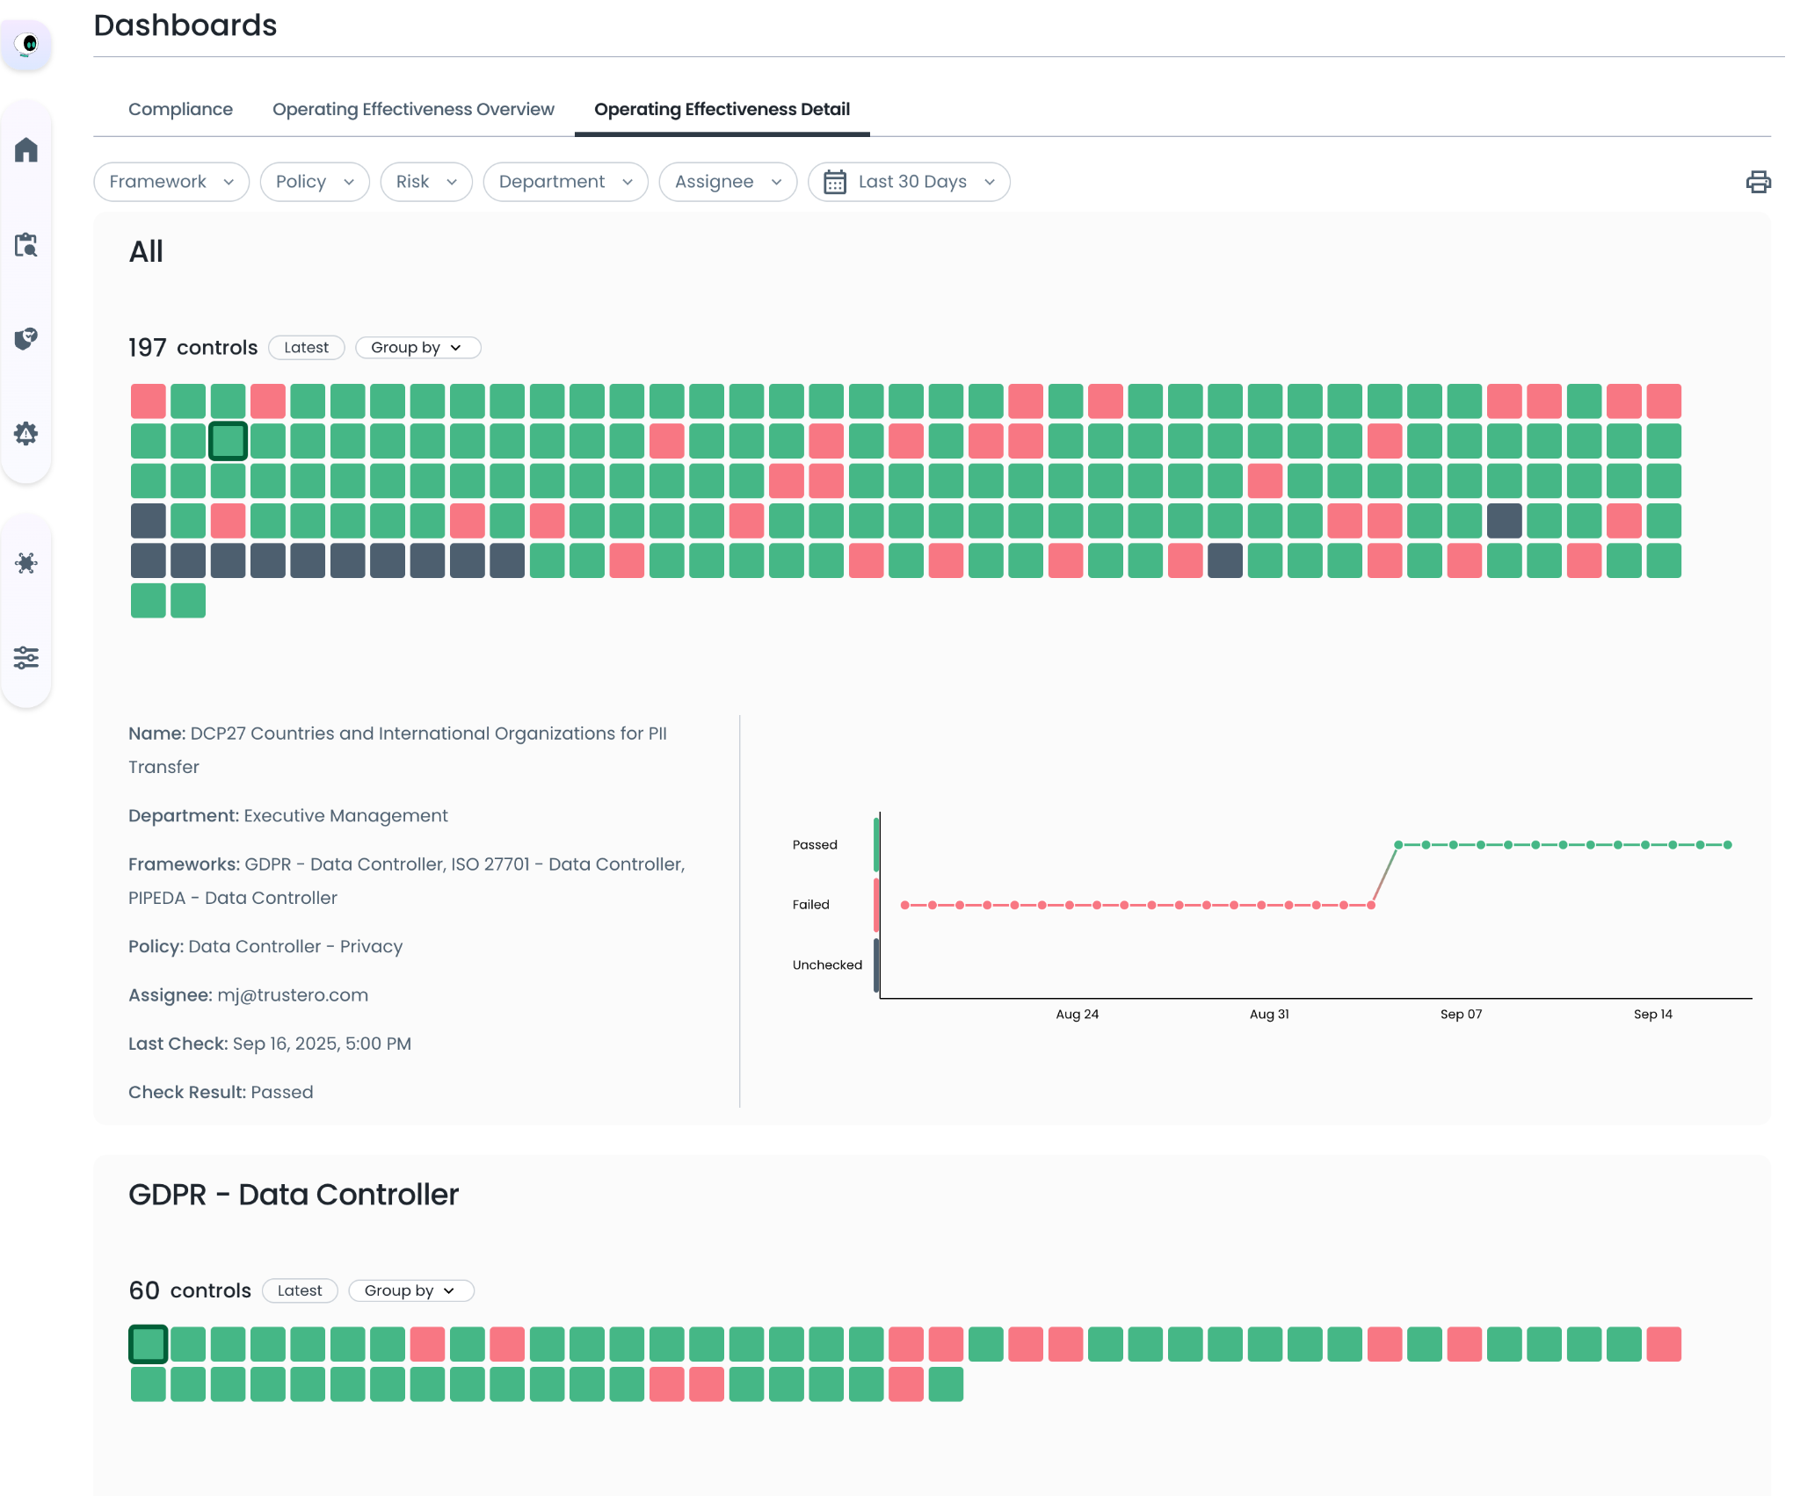Open the sliders settings sidebar icon

[x=26, y=657]
